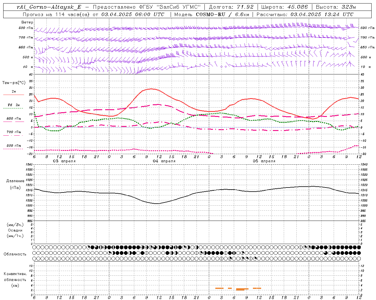Click the '03 апреля' date label
376x300 pixels.
64,161
